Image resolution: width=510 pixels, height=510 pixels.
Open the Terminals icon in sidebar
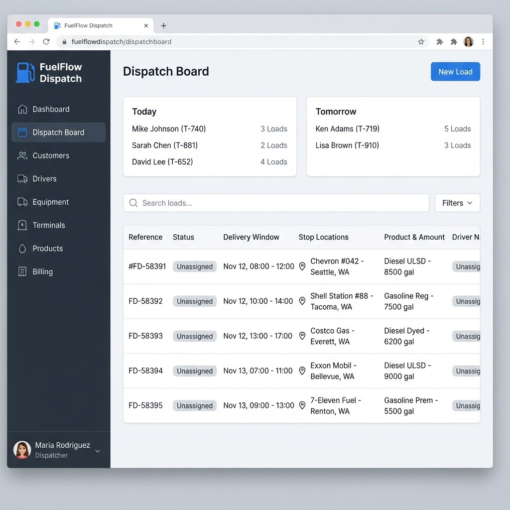[22, 225]
